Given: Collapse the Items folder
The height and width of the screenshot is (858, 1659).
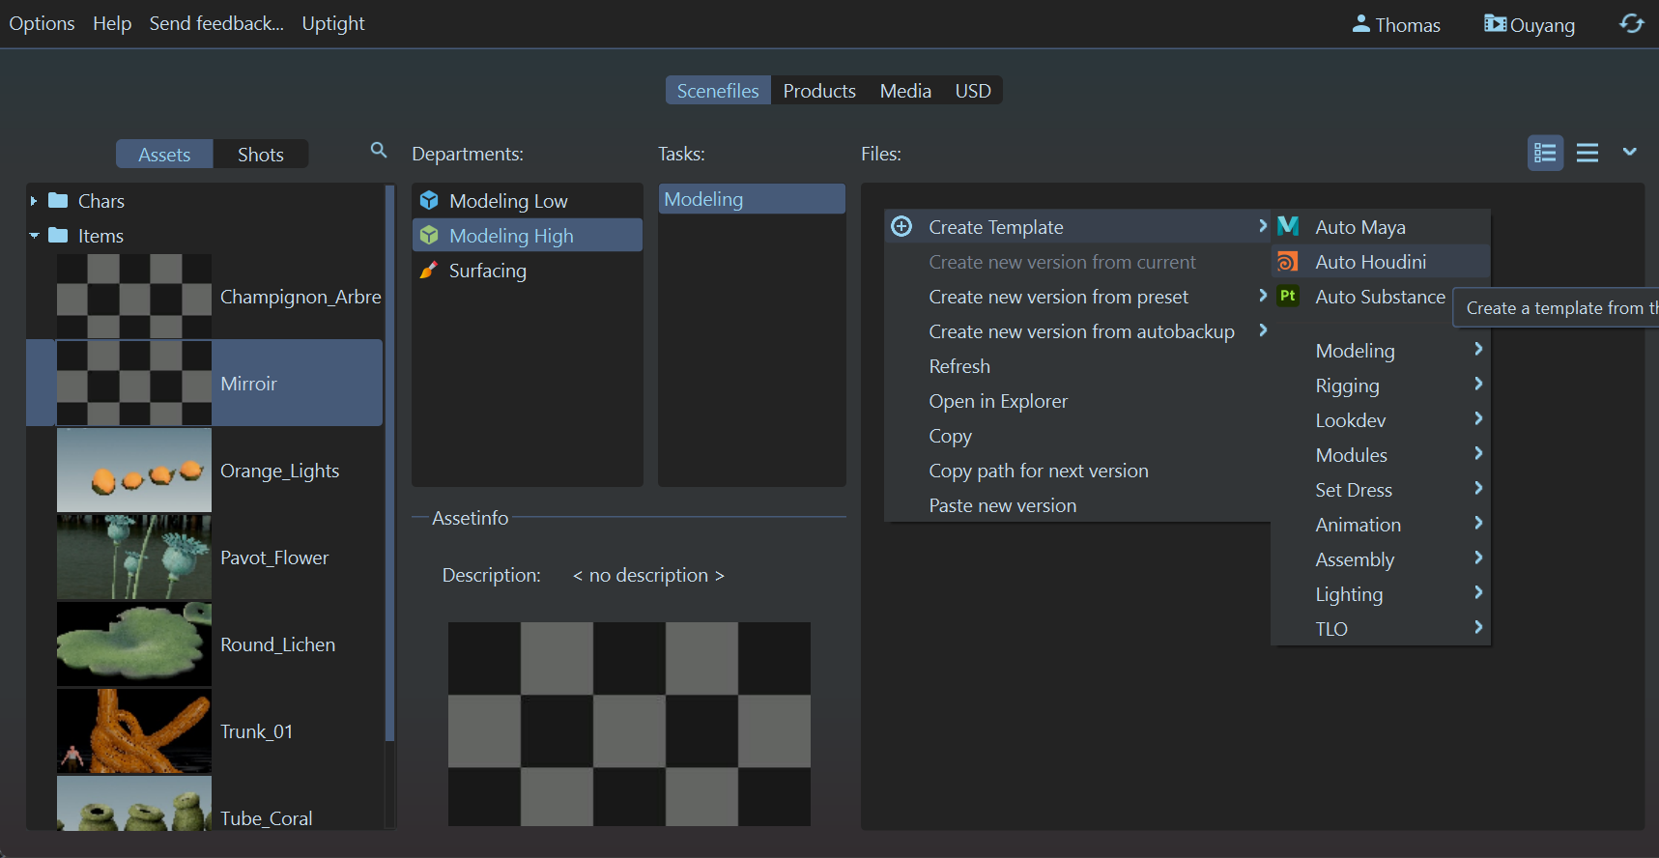Looking at the screenshot, I should tap(34, 236).
